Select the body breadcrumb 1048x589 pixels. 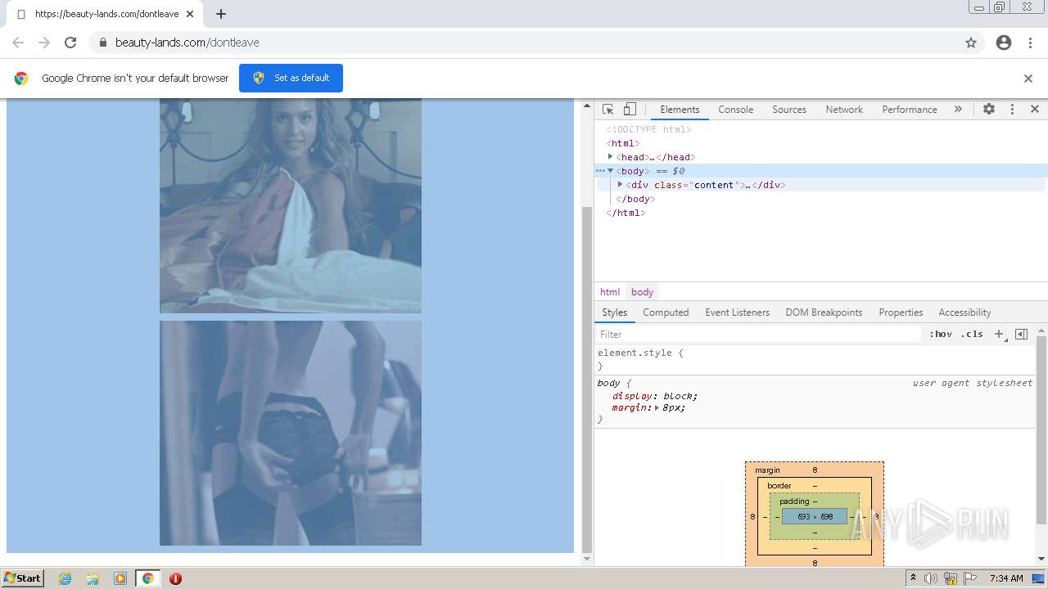pos(642,292)
